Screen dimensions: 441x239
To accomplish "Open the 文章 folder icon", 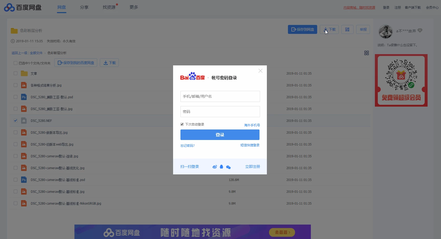I will click(x=24, y=73).
